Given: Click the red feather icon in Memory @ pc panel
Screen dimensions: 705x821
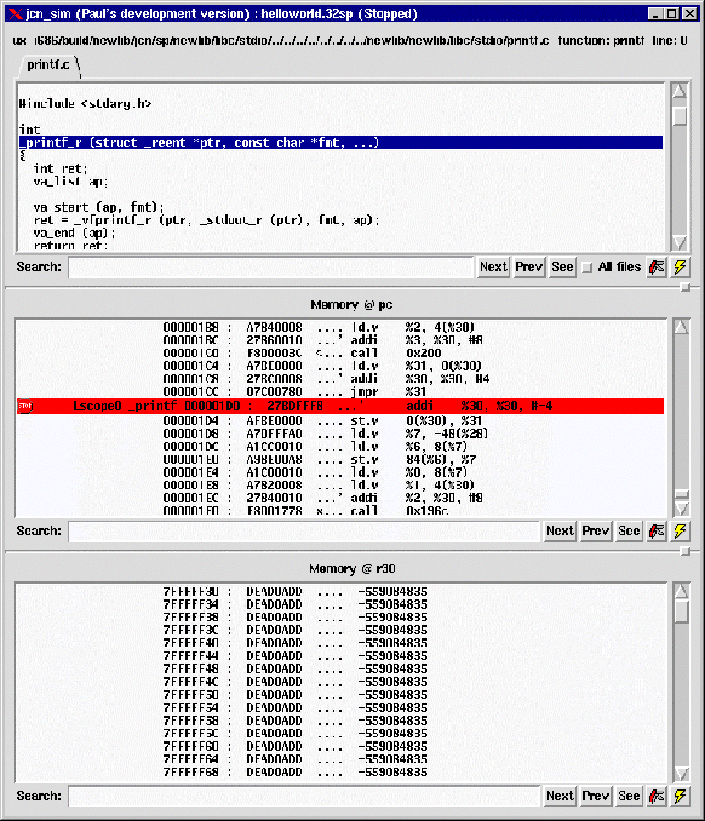Looking at the screenshot, I should [x=657, y=531].
